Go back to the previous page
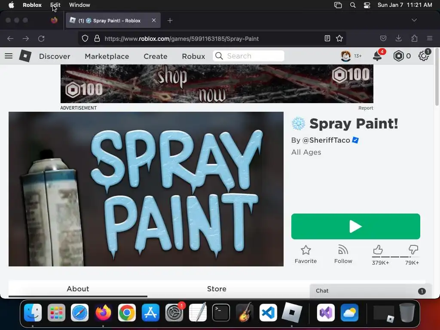The image size is (440, 330). [x=10, y=38]
